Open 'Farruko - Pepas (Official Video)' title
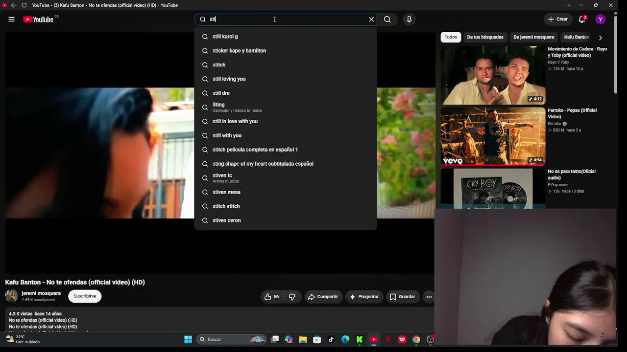This screenshot has width=627, height=352. 572,113
